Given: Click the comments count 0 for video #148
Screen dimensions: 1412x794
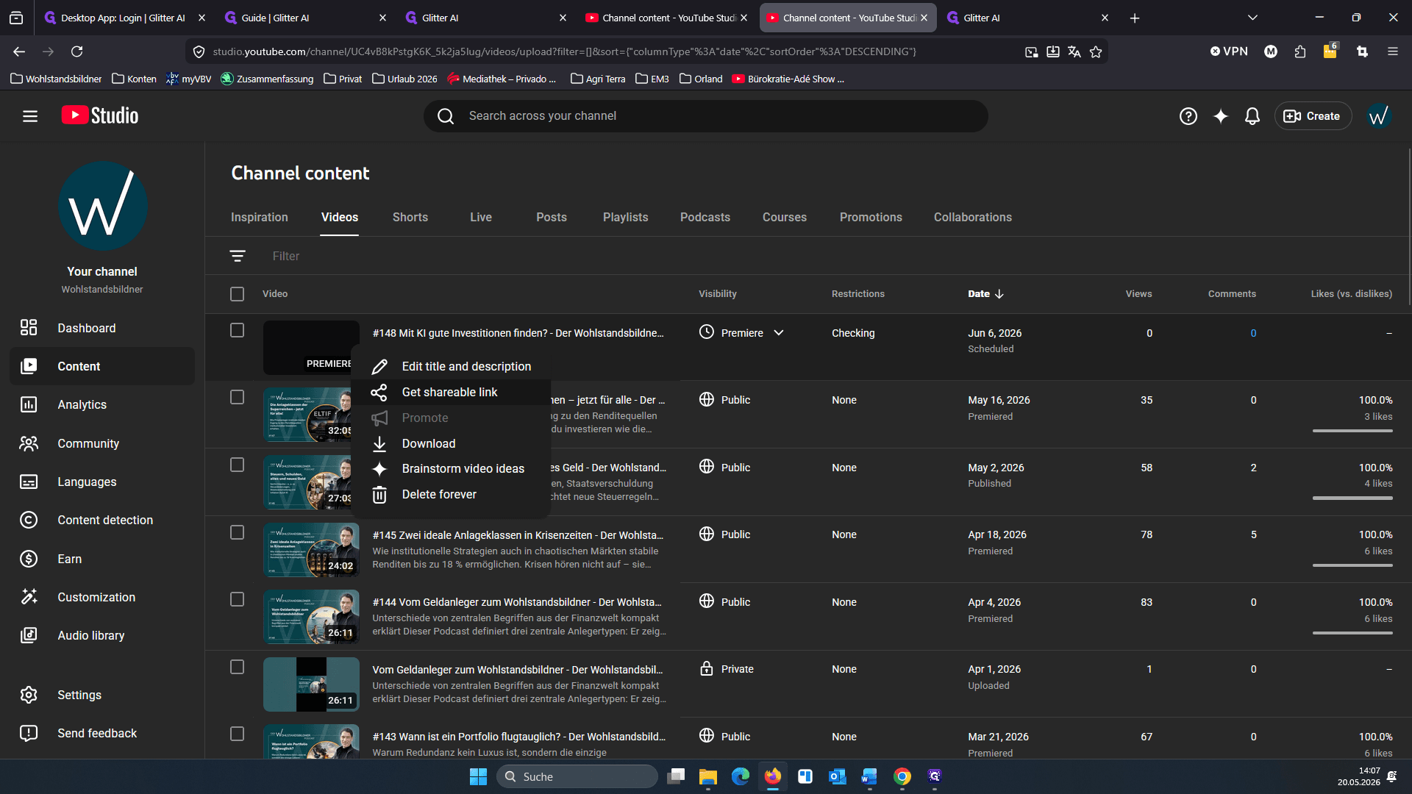Looking at the screenshot, I should [x=1253, y=333].
